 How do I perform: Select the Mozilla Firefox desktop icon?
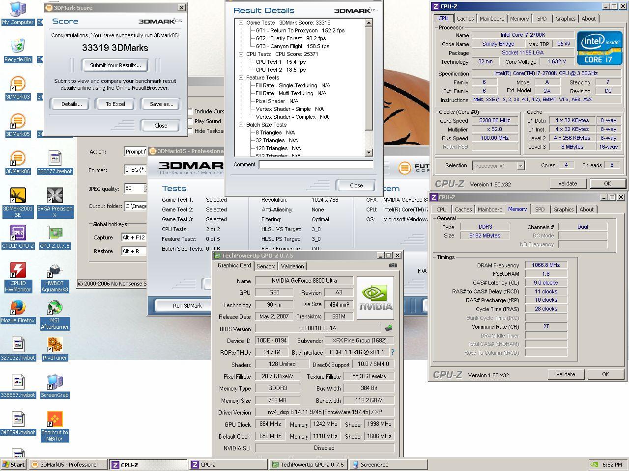point(18,312)
